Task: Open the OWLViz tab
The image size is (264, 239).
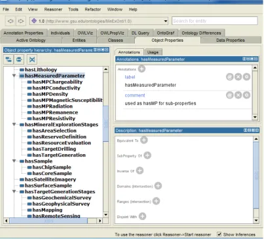Action: [85, 33]
